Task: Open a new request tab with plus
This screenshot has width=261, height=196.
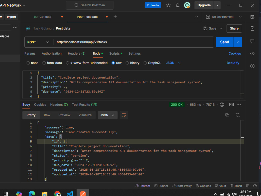Action: pyautogui.click(x=115, y=17)
